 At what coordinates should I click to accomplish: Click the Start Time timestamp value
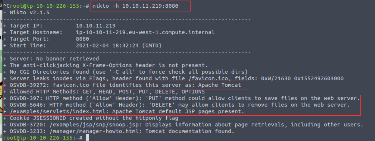(x=118, y=45)
